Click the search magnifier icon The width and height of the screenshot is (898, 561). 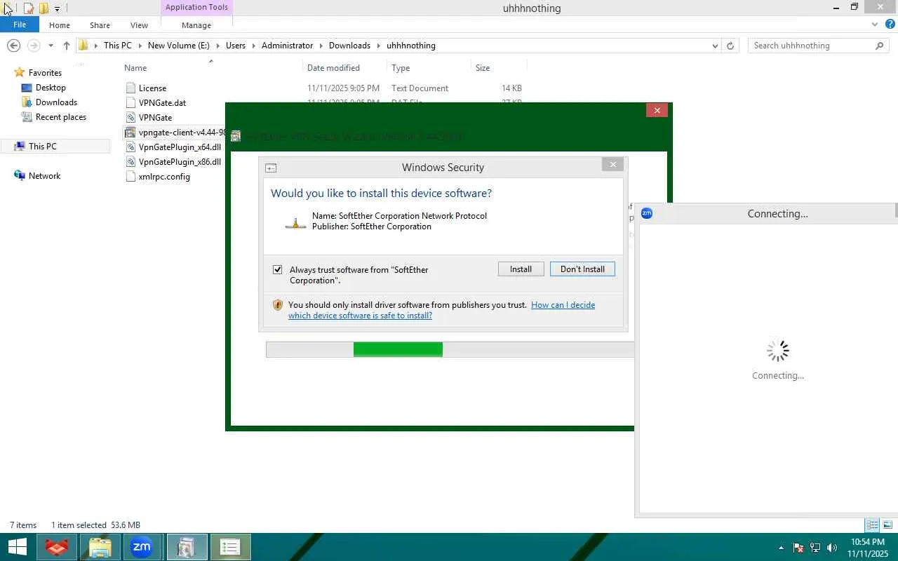(x=880, y=46)
